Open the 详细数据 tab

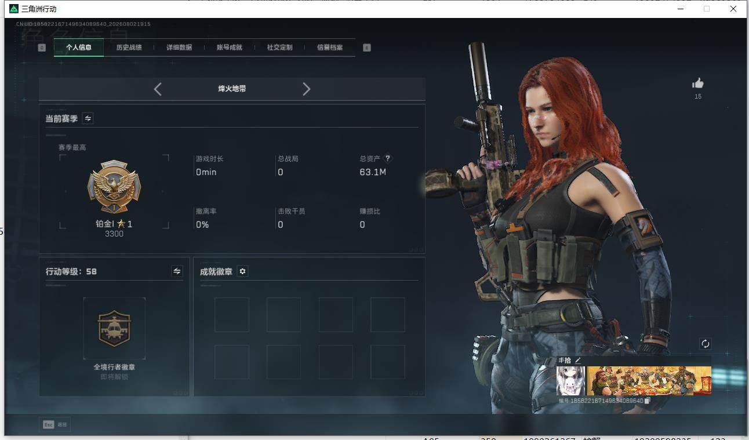point(179,48)
